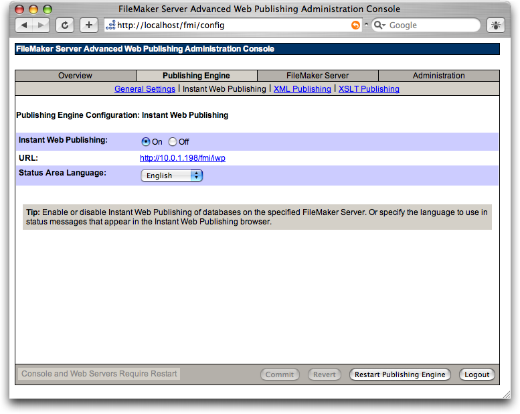Click the 'Instant Web Publishing:' label
This screenshot has height=414, width=520.
click(63, 140)
